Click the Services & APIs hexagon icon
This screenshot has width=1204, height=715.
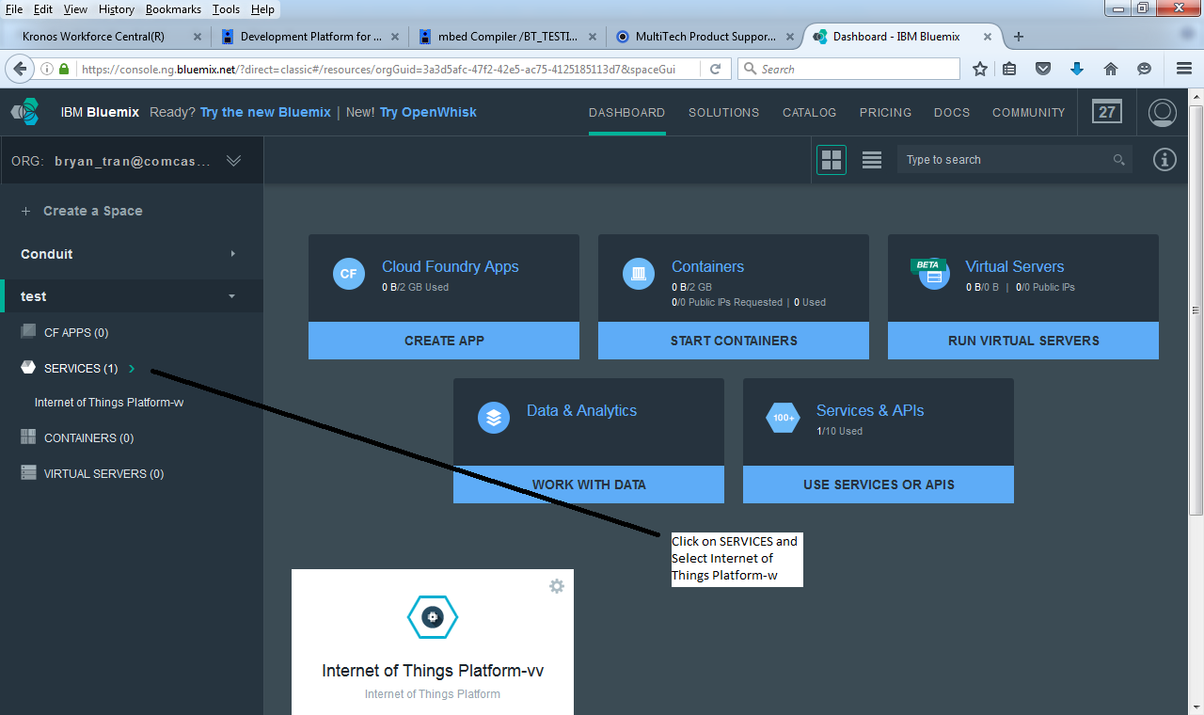(783, 418)
